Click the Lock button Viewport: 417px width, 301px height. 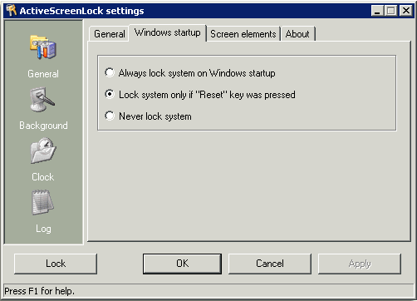pos(56,264)
